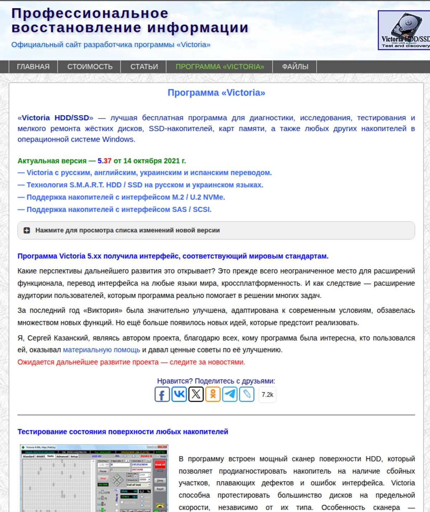Open the ФАЙЛЫ menu section
430x512 pixels.
295,67
